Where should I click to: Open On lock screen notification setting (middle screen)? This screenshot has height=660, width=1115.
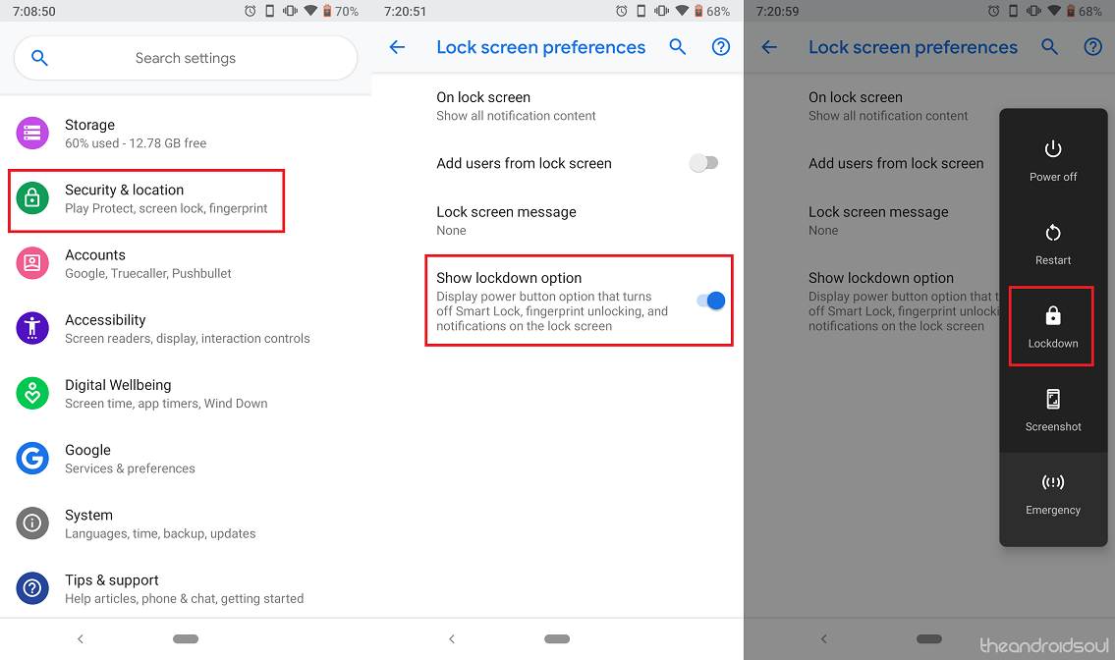558,106
